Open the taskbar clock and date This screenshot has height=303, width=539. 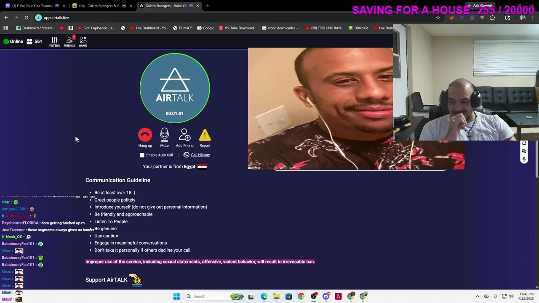[526, 296]
